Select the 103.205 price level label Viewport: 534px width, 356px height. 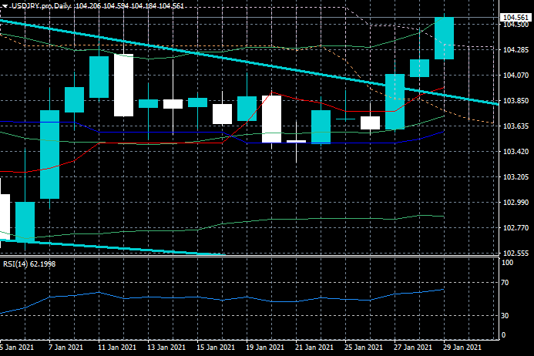[516, 176]
